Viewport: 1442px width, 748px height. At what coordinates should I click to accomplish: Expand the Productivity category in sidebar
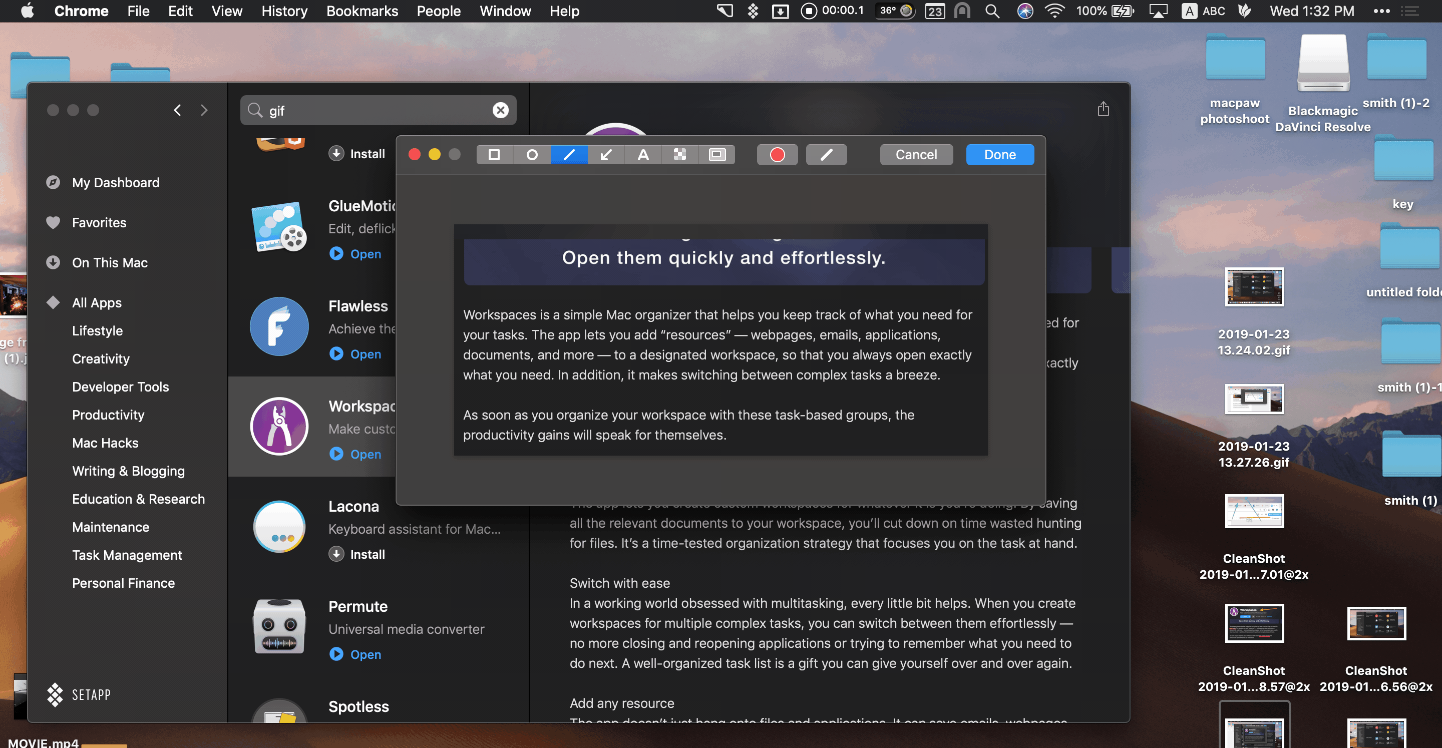108,414
